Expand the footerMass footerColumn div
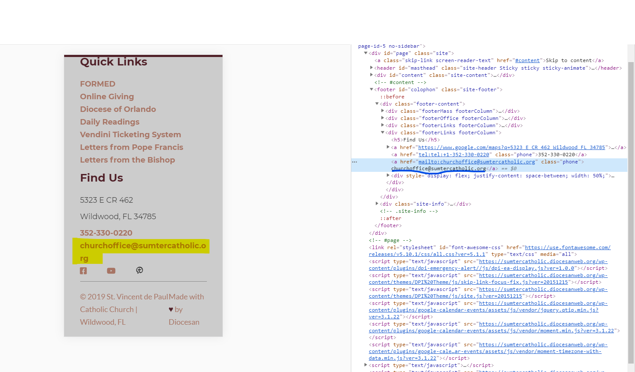 click(383, 111)
